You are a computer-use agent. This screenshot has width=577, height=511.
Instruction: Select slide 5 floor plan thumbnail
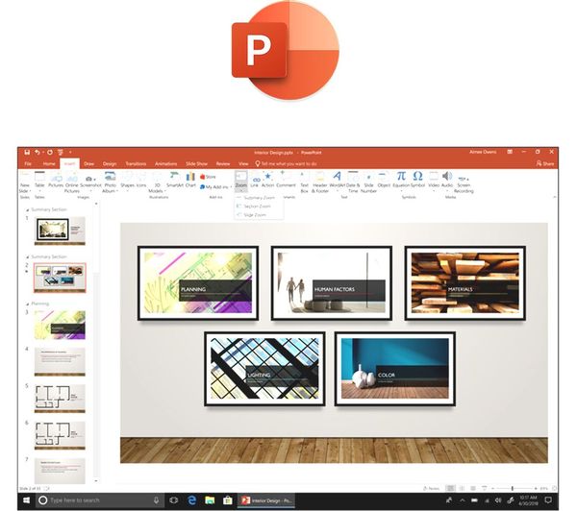[x=60, y=399]
